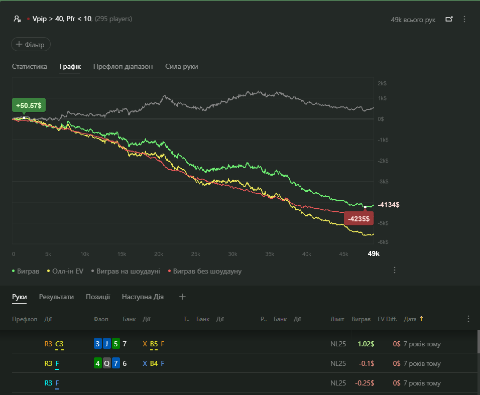The height and width of the screenshot is (395, 480).
Task: Open the hands table column options menu
Action: [x=468, y=319]
